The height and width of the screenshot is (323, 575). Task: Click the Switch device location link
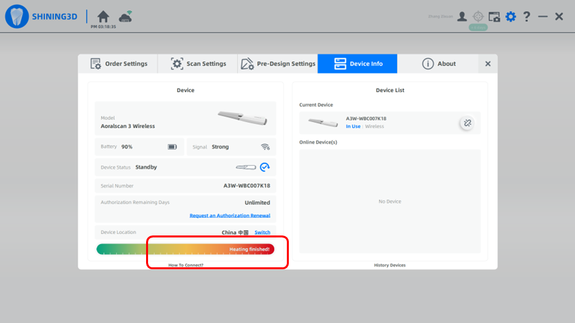coord(262,232)
